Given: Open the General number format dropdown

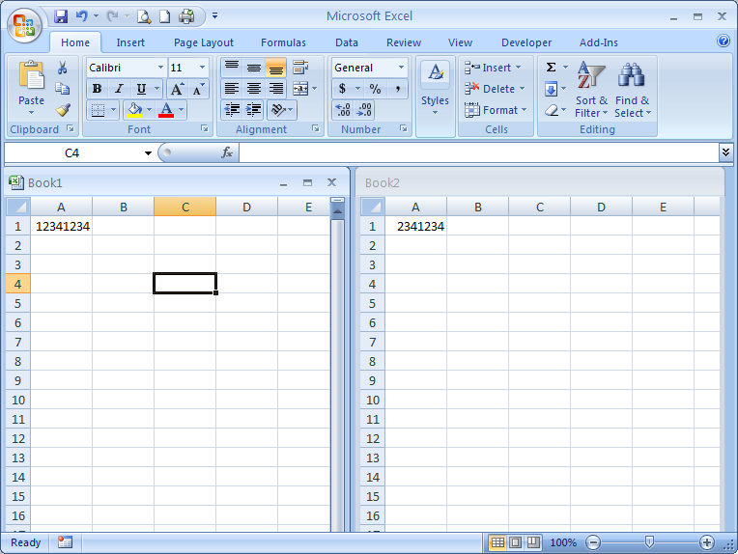Looking at the screenshot, I should [401, 68].
